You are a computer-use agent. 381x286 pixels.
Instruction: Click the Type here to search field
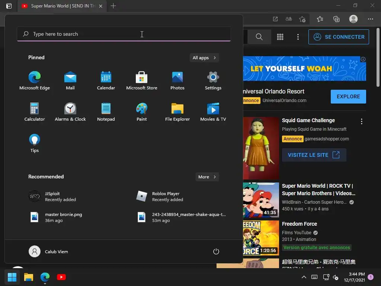point(124,34)
